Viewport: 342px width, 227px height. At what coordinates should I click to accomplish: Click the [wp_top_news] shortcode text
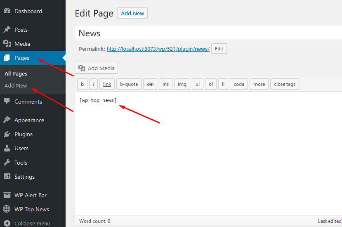[98, 100]
